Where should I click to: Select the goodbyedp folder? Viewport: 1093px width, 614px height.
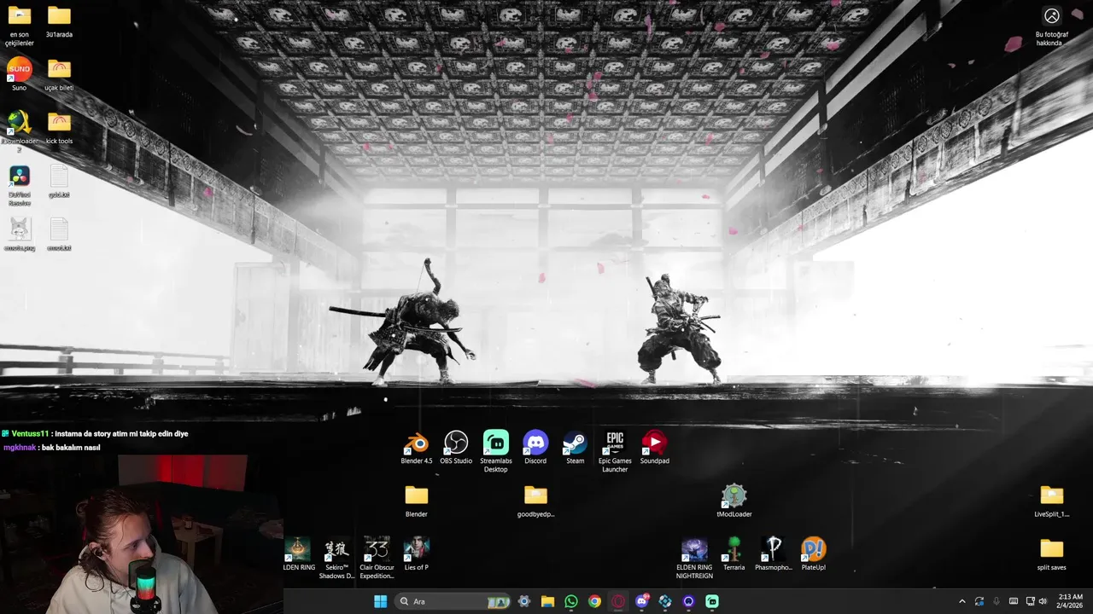535,501
